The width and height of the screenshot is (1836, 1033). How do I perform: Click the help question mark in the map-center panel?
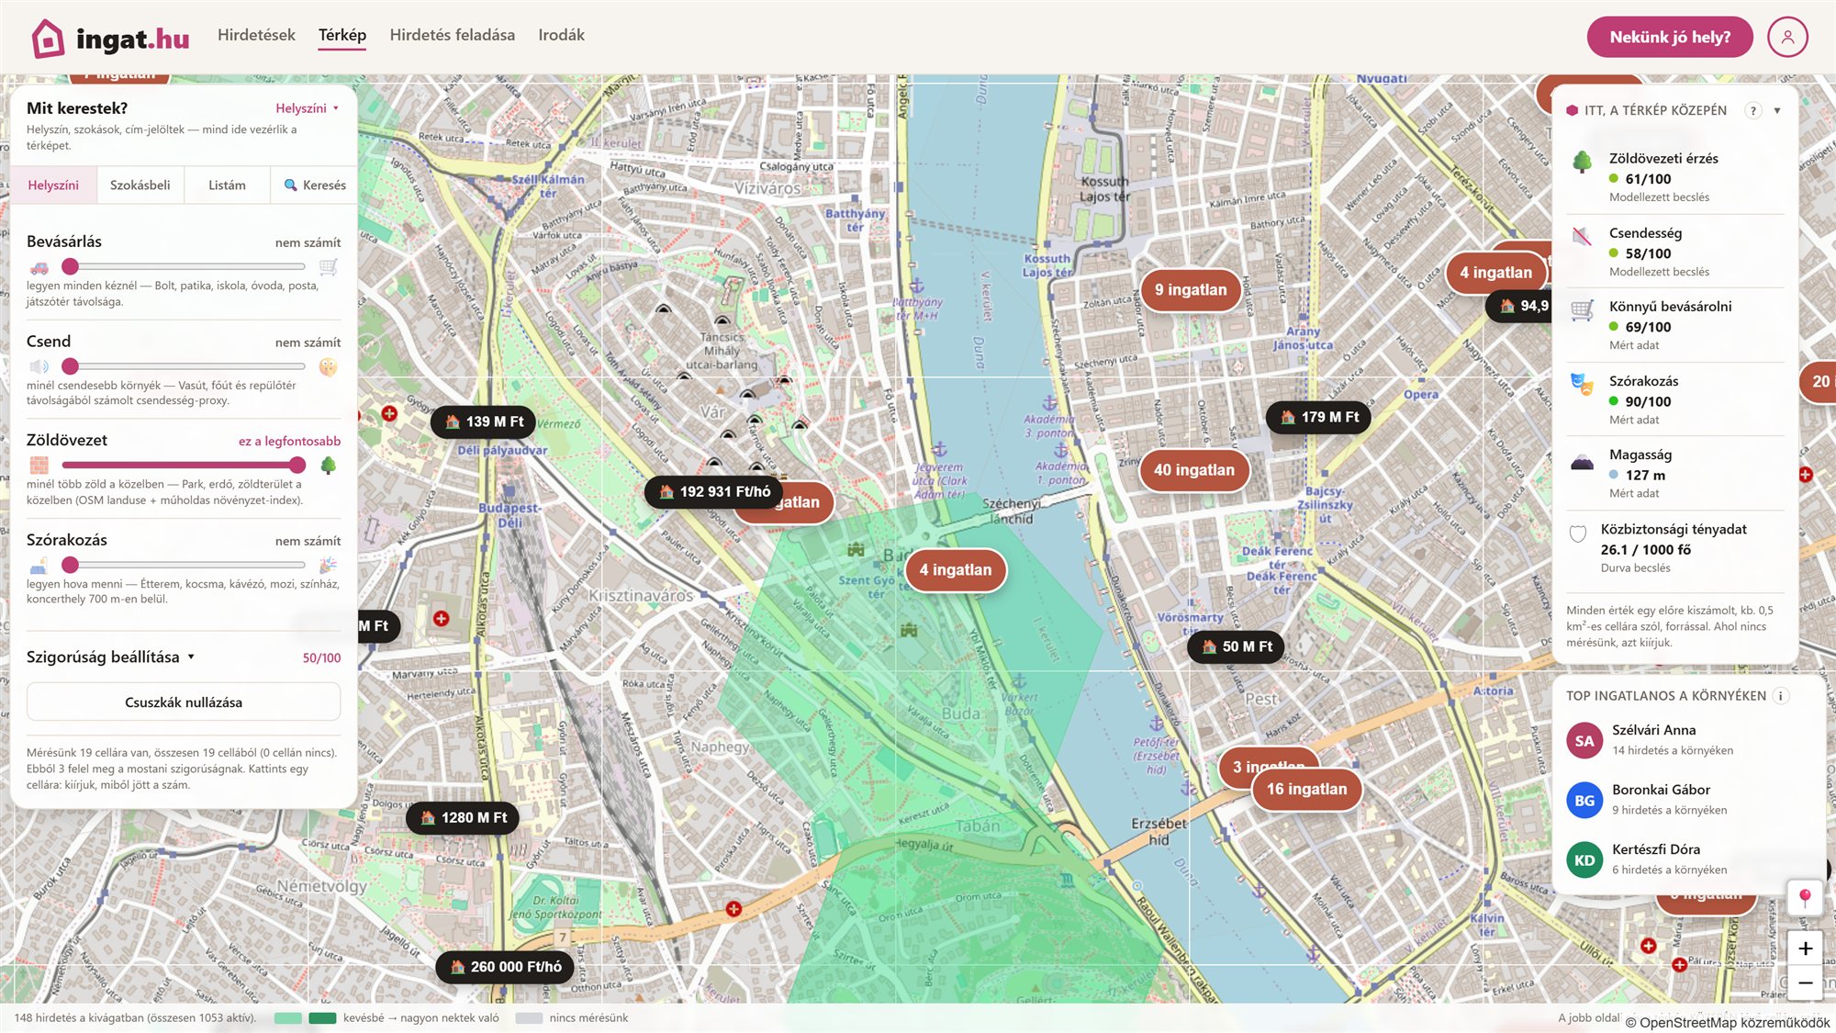coord(1752,110)
